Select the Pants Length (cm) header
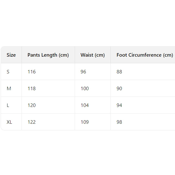 [48, 55]
